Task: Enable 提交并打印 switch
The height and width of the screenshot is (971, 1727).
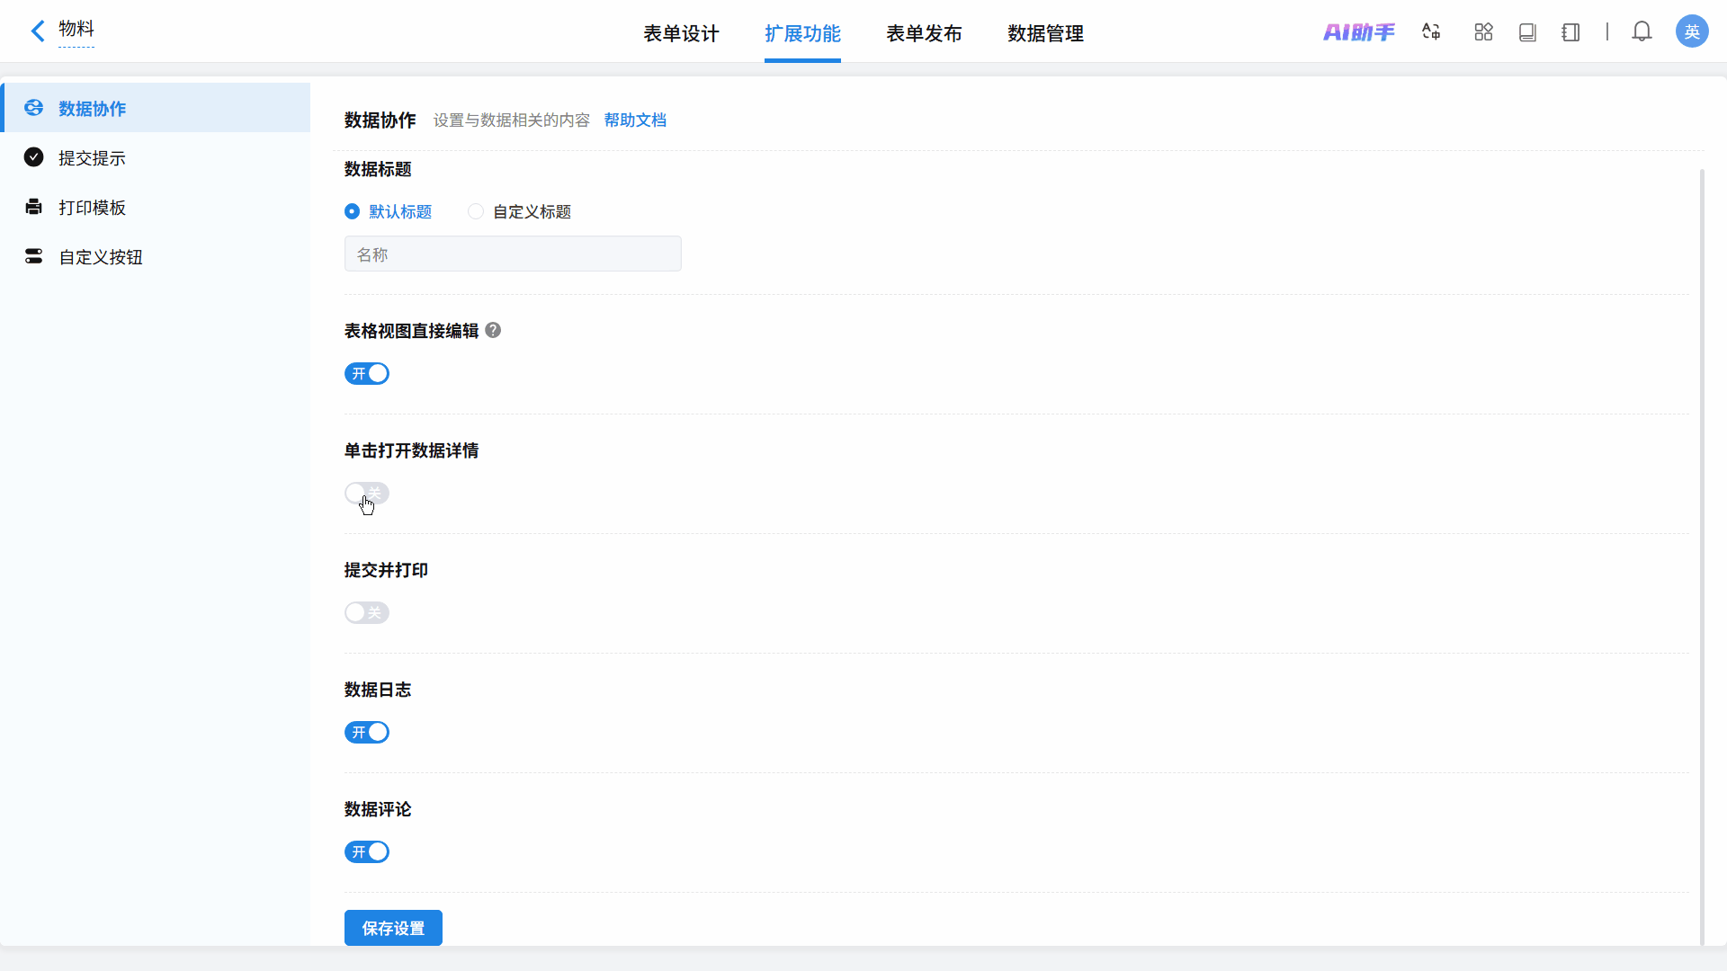Action: [x=367, y=612]
